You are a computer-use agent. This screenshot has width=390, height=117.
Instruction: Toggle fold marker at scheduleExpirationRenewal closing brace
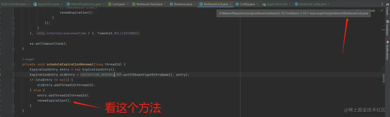point(13,111)
